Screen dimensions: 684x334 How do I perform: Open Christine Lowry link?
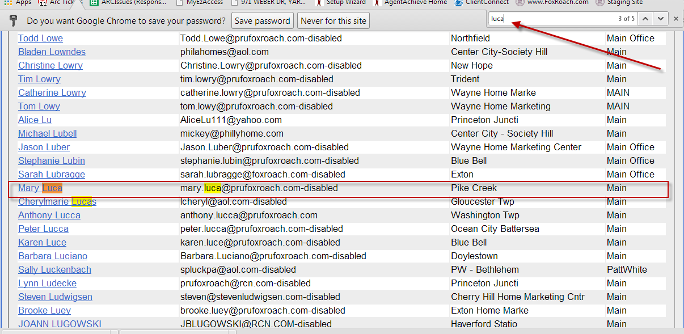click(50, 65)
